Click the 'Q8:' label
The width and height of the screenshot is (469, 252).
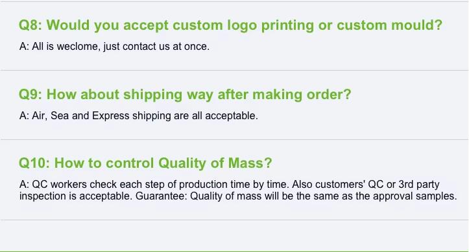(x=30, y=25)
